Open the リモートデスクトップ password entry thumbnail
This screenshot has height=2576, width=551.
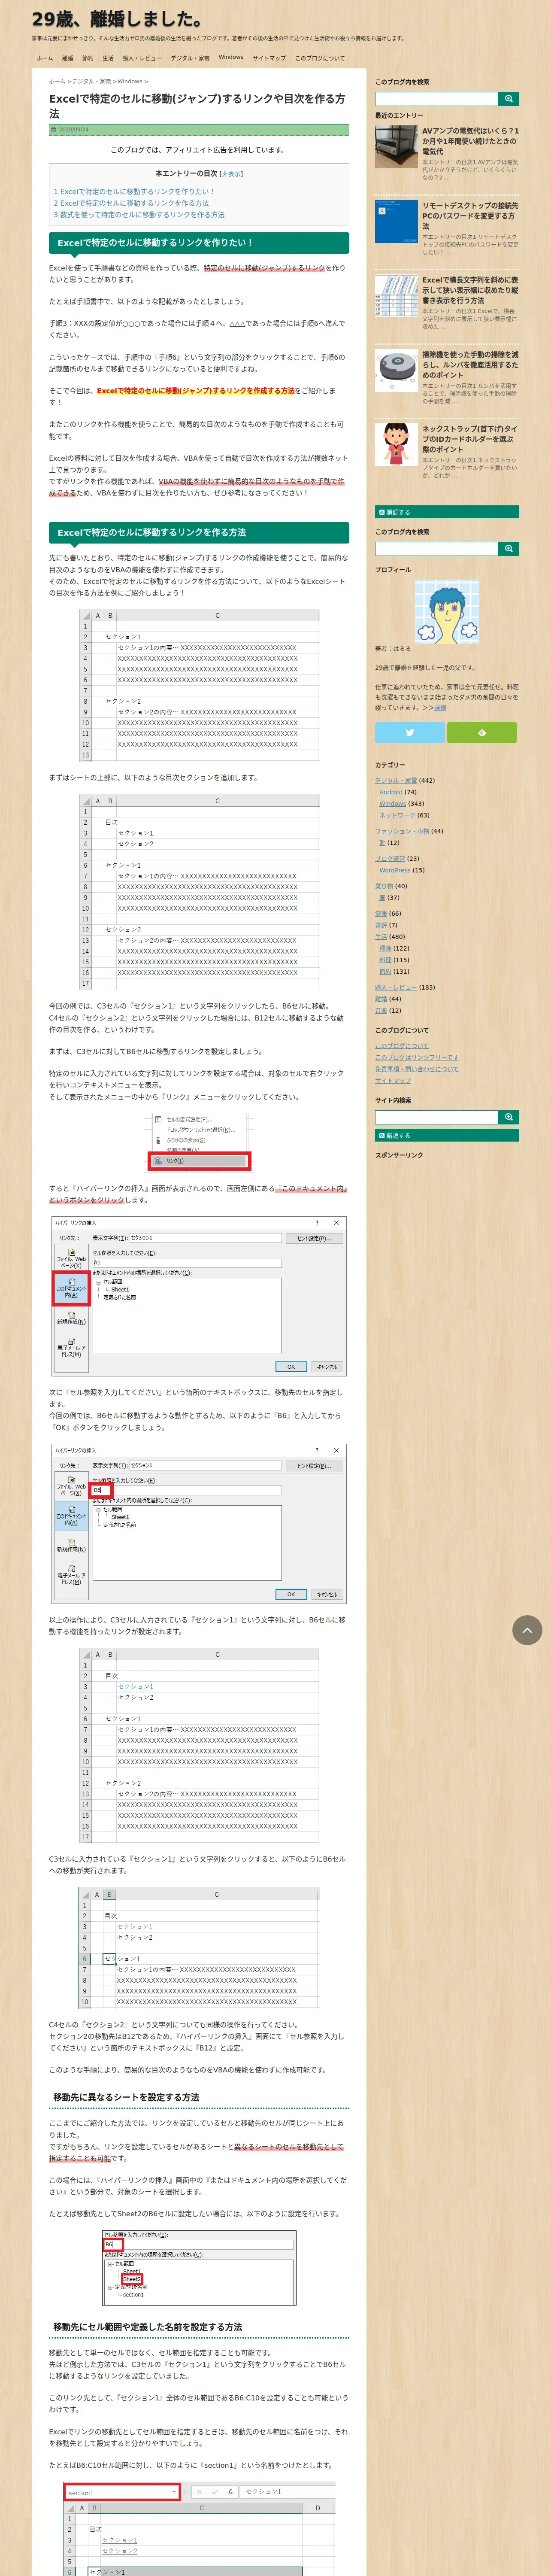396,222
